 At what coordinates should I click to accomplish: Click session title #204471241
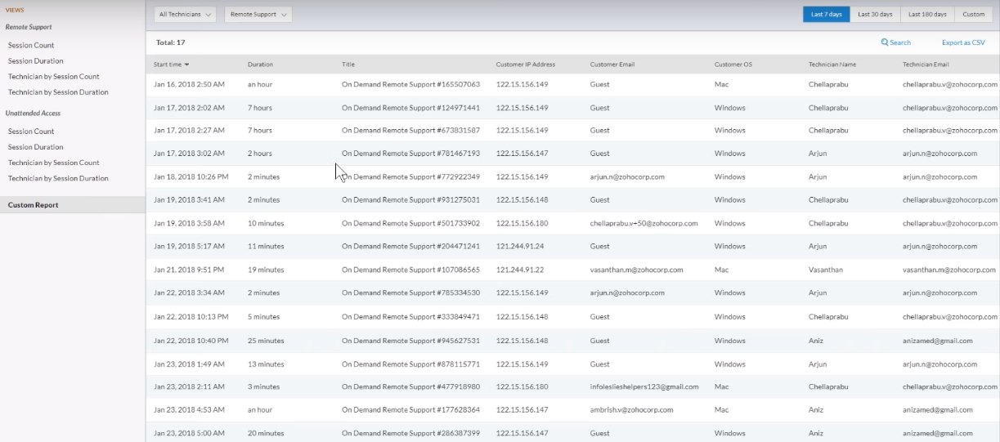(x=410, y=247)
